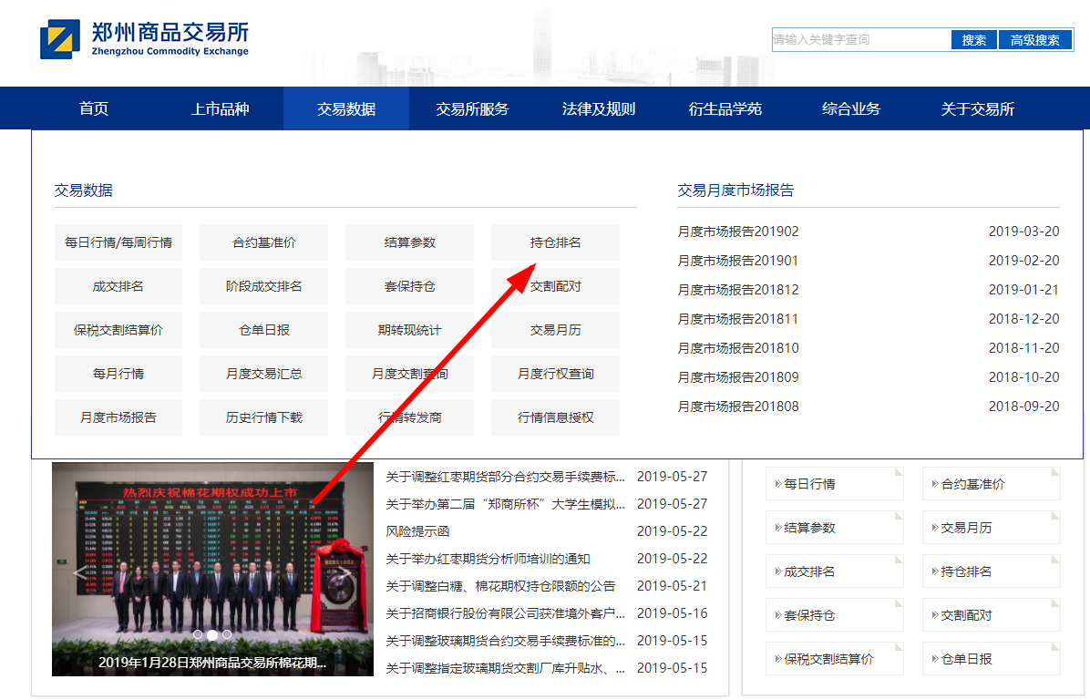Screen dimensions: 1090x700
Task: Open the 首页 navigation item
Action: point(94,108)
